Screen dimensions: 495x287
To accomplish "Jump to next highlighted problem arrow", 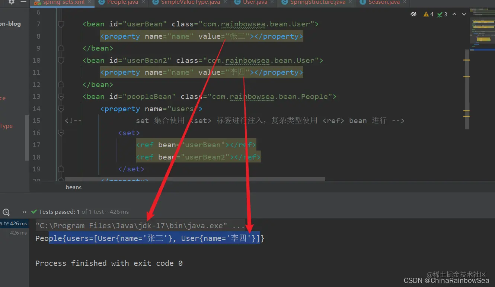I will [x=464, y=14].
